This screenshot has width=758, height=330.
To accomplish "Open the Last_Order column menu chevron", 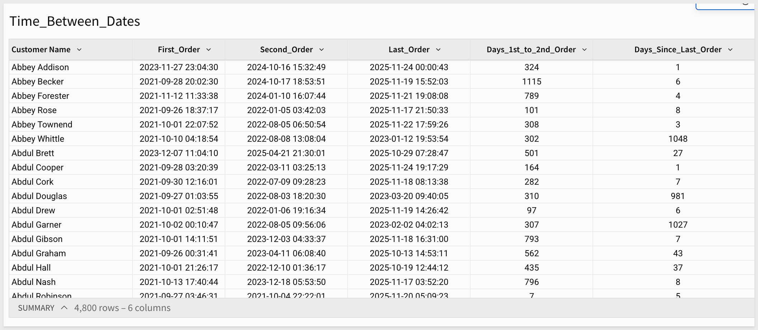I will (x=438, y=50).
